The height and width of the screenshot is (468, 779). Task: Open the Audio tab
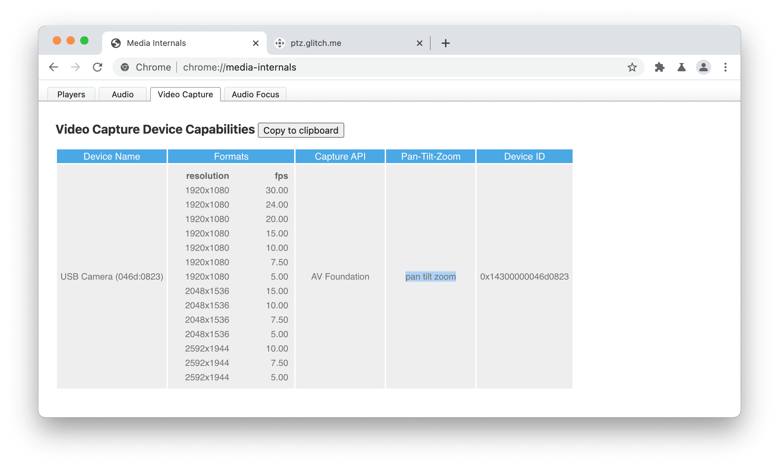point(122,94)
